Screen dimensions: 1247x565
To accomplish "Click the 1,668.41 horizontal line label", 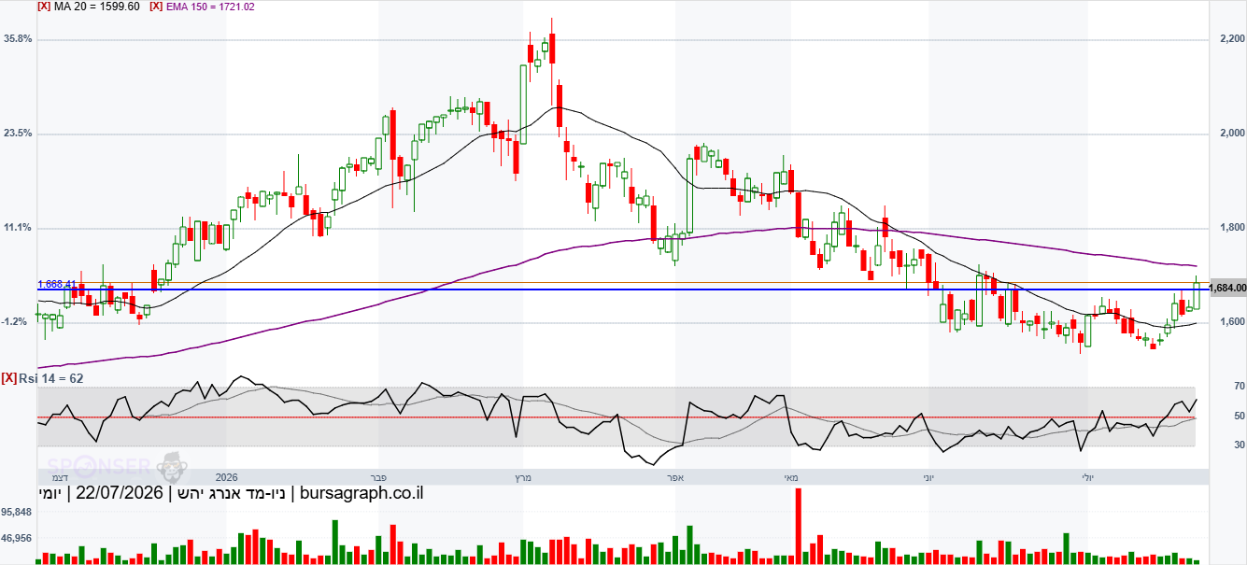I will pyautogui.click(x=56, y=284).
